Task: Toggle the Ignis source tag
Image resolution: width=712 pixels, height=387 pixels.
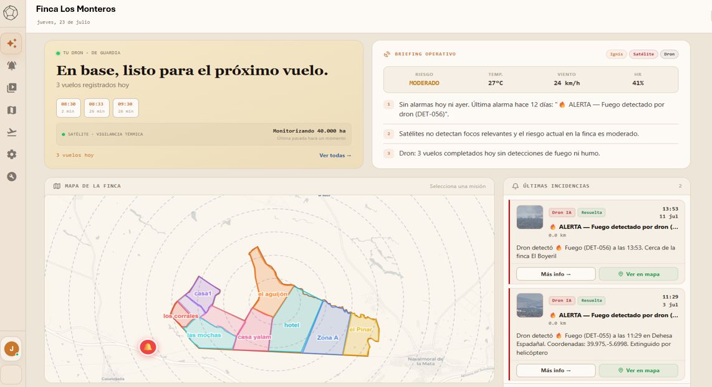Action: [x=616, y=54]
